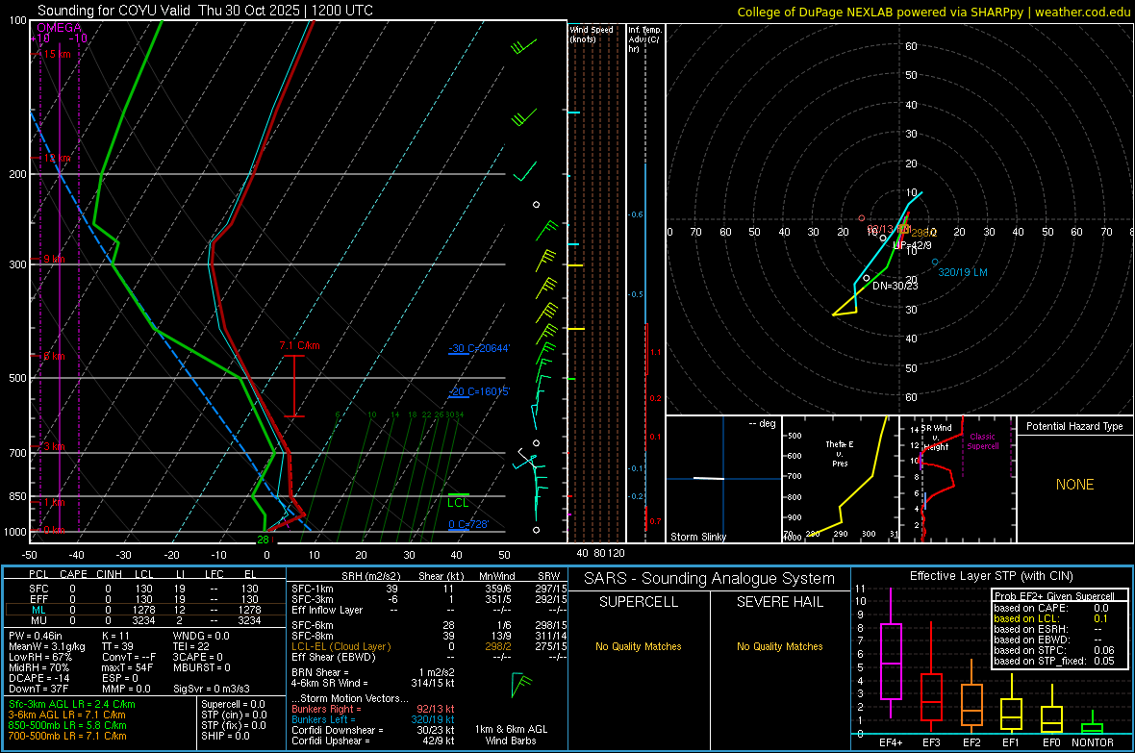Viewport: 1135px width, 753px height.
Task: Click the maxT = 54F value
Action: click(x=127, y=667)
